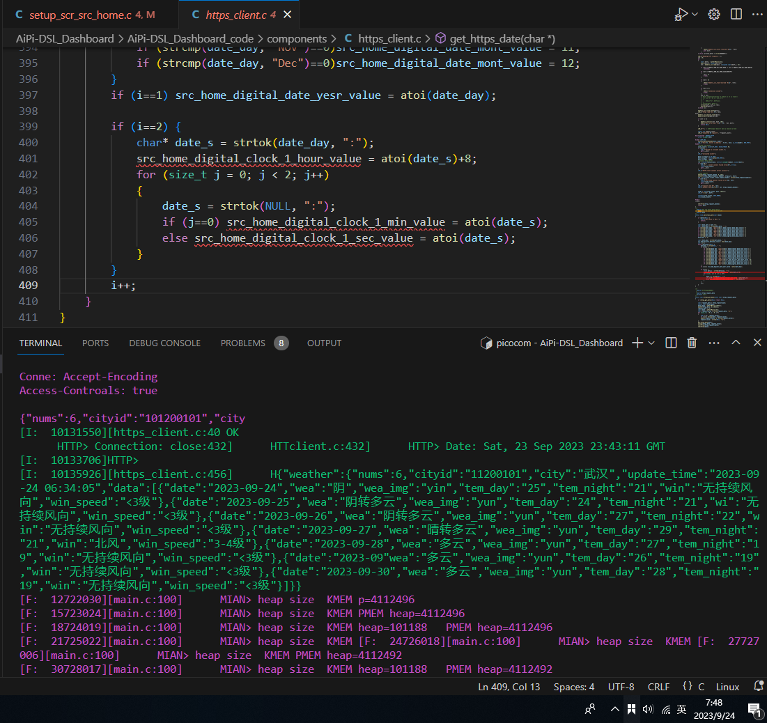Click Ln 409, Col 13 in the status bar
The width and height of the screenshot is (767, 723).
coord(509,687)
